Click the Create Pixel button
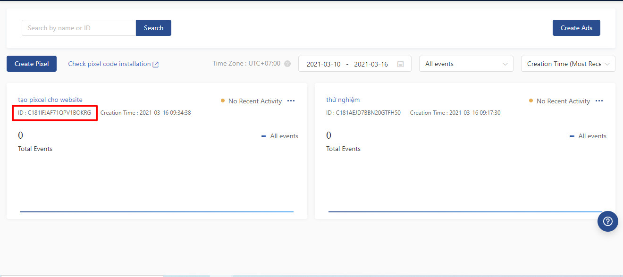The height and width of the screenshot is (277, 623). tap(31, 64)
